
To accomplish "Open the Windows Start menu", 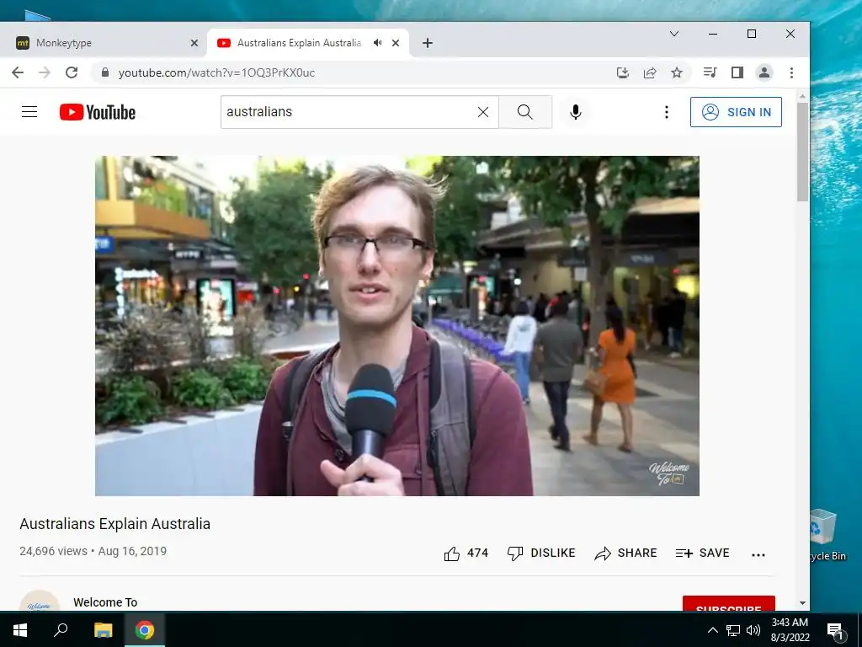I will (x=20, y=630).
